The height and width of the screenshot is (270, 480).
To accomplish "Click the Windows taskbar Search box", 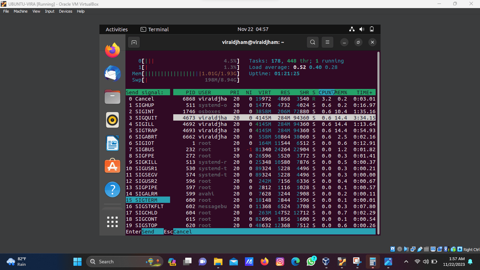I will [125, 262].
